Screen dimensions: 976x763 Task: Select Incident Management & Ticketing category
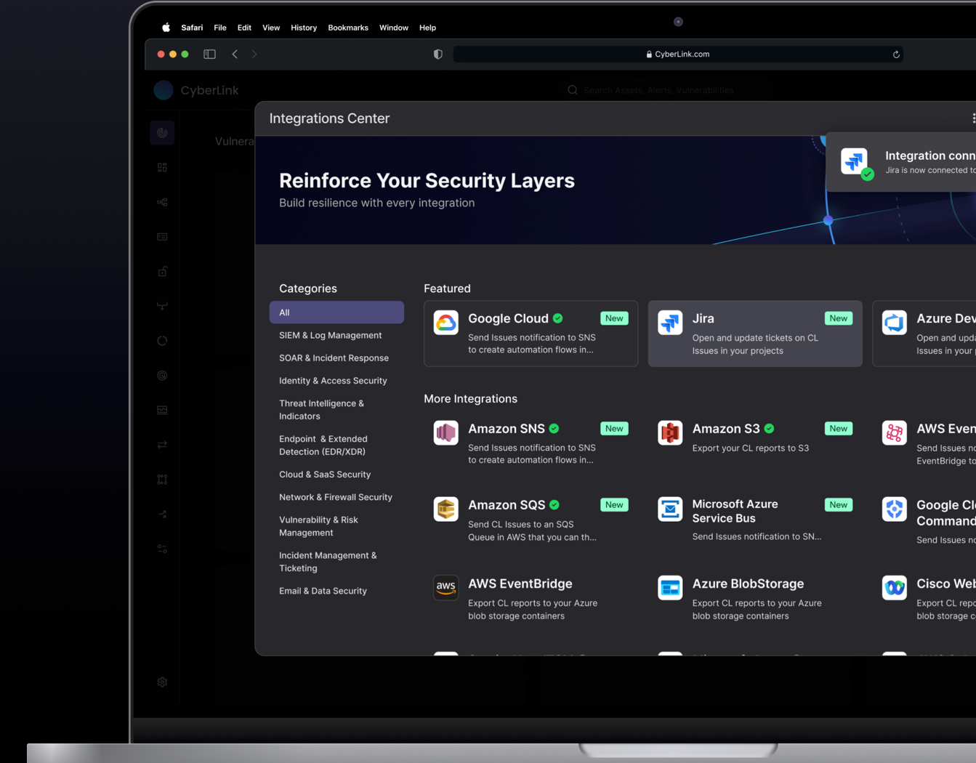pos(328,562)
